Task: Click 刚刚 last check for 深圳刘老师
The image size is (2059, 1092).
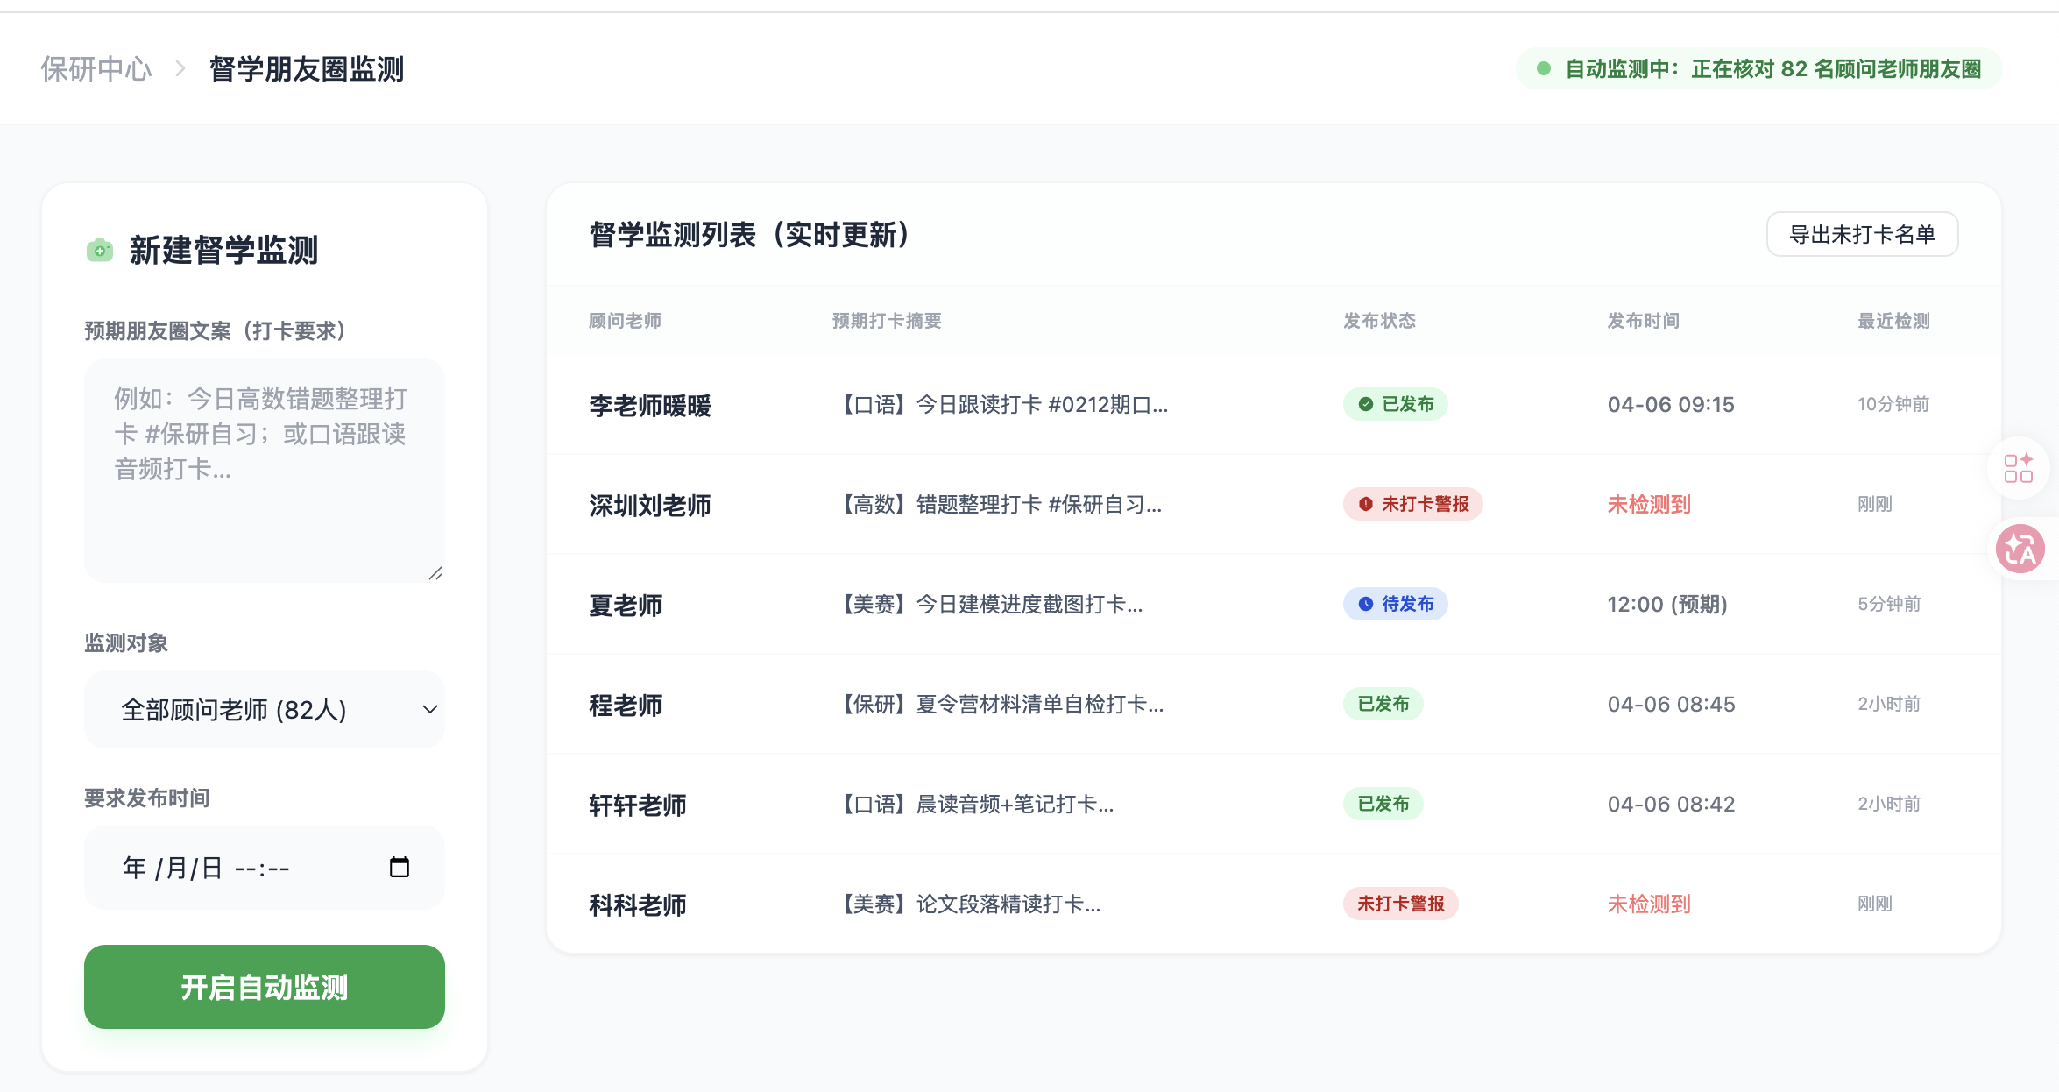Action: tap(1875, 504)
